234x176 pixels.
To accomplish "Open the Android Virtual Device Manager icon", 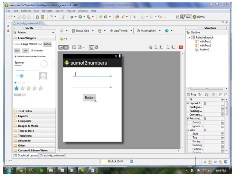I will 43,17.
